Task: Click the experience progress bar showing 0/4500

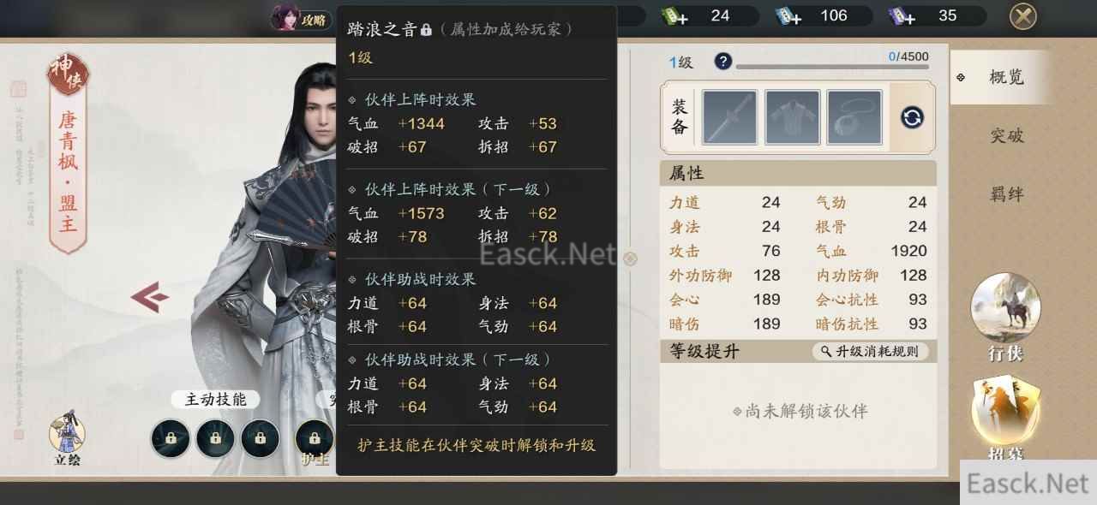Action: tap(832, 66)
